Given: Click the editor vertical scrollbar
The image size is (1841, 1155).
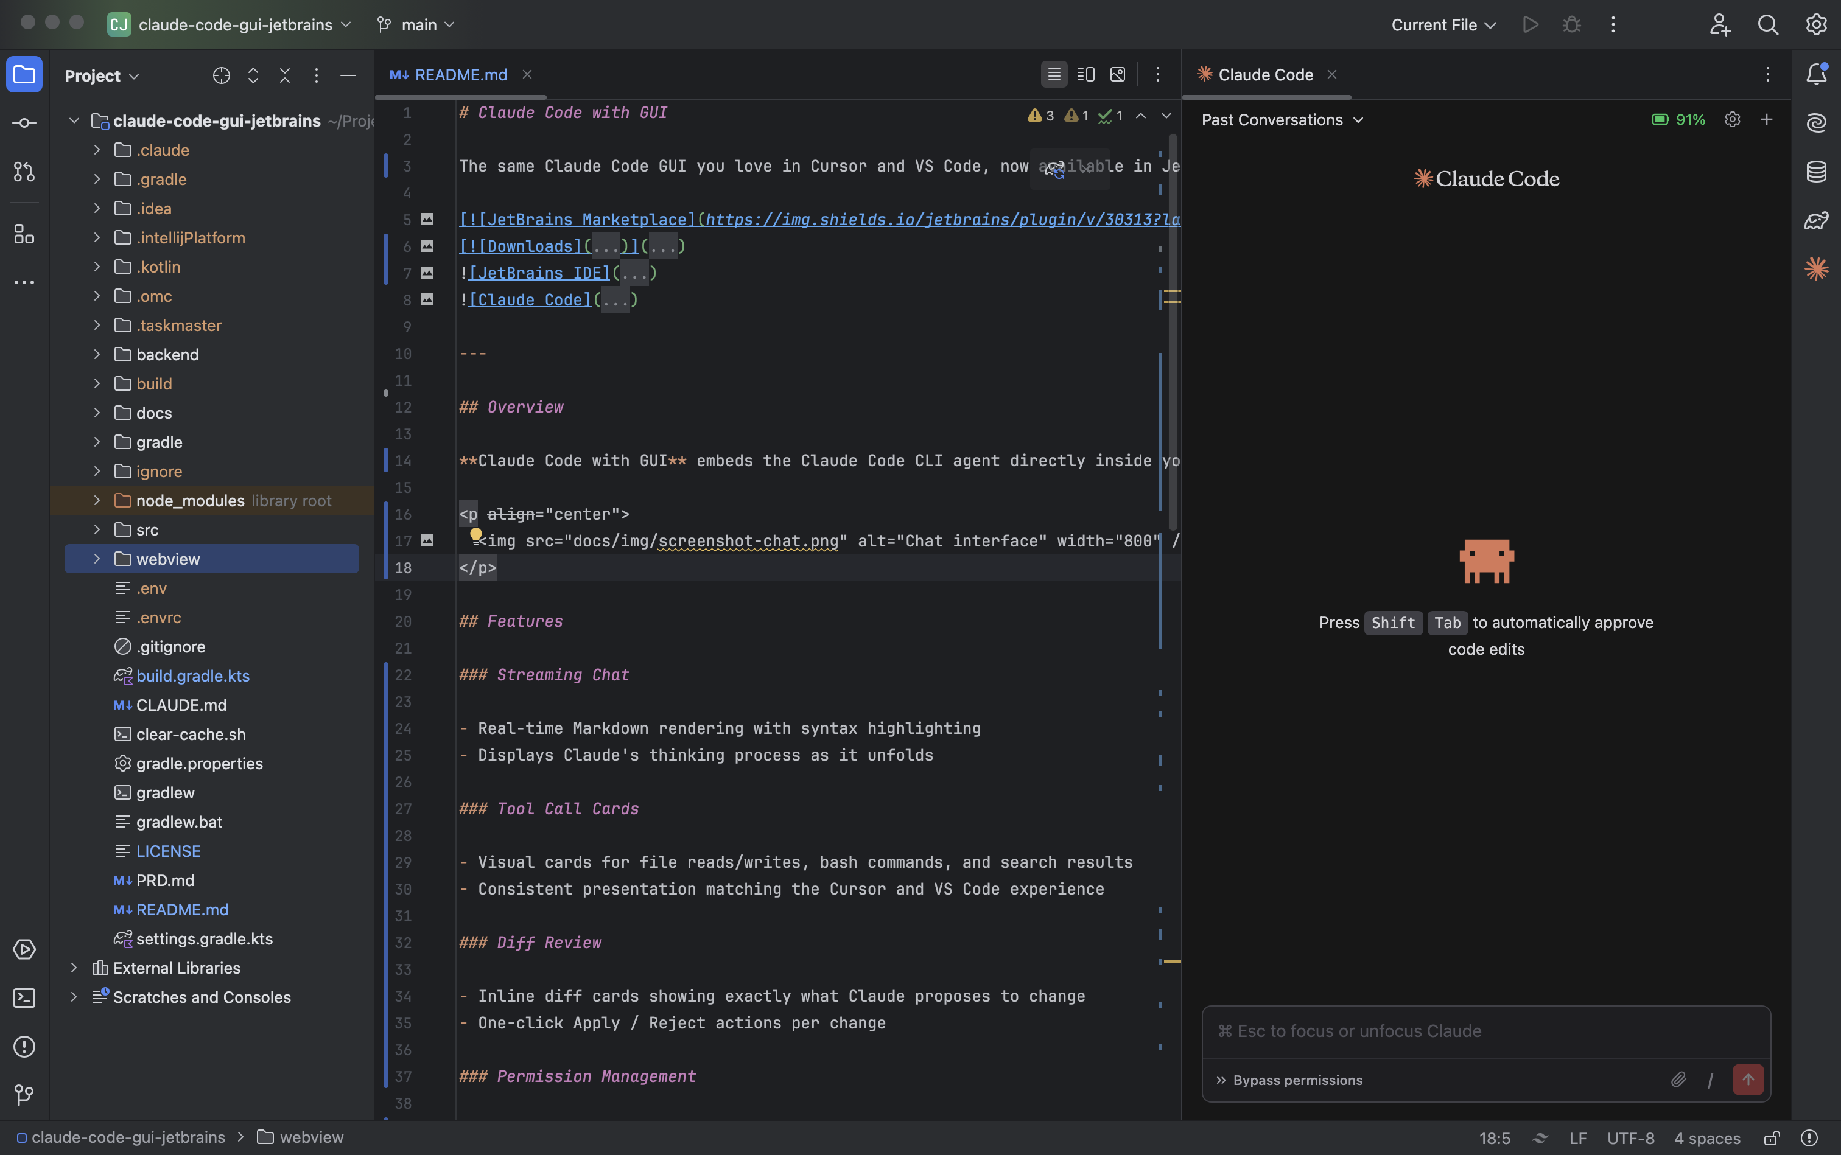Looking at the screenshot, I should click(x=1173, y=332).
